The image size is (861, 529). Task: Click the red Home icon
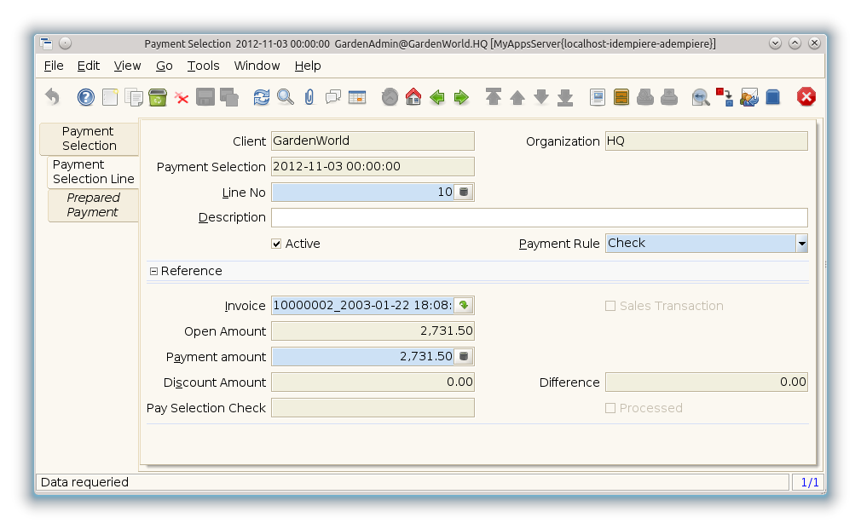[x=413, y=97]
